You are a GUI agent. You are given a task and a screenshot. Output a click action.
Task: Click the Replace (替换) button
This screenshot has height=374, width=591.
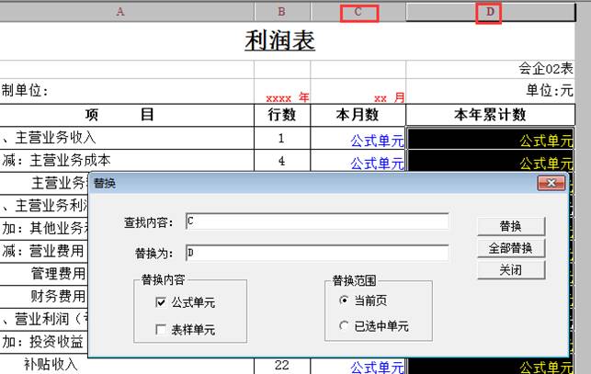point(511,226)
